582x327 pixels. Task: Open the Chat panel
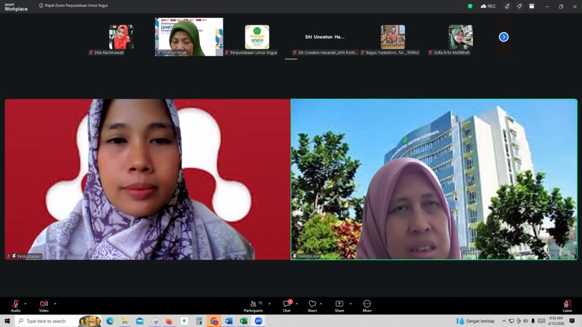click(286, 305)
